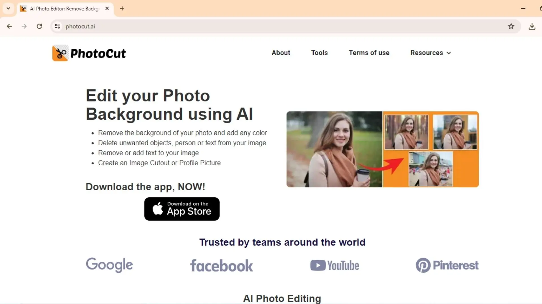
Task: Click the 'AI Photo Editing' heading
Action: (282, 298)
